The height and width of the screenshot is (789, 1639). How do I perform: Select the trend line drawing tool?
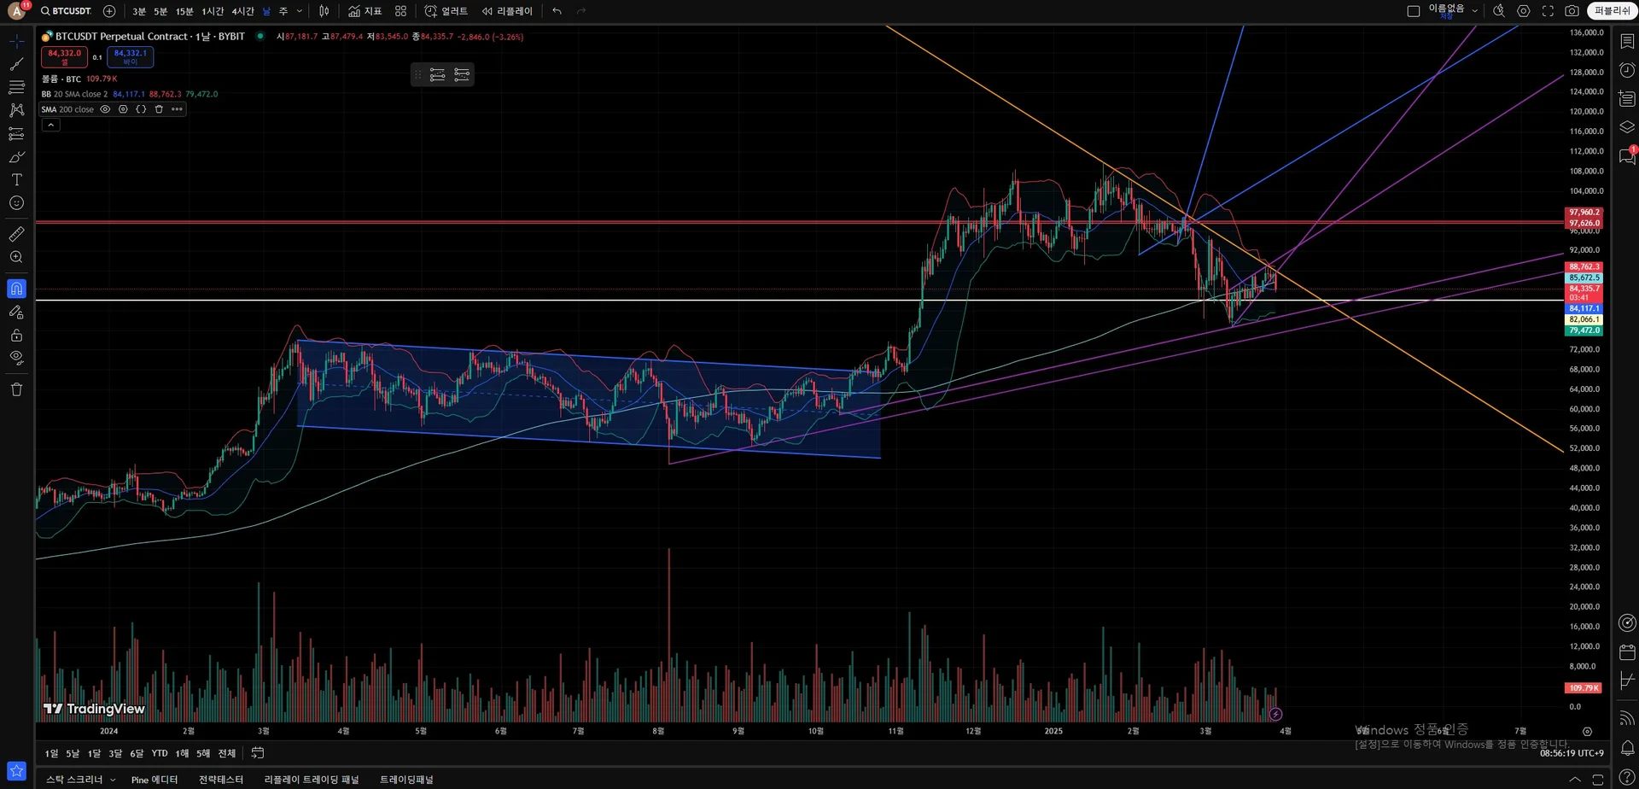pyautogui.click(x=16, y=64)
